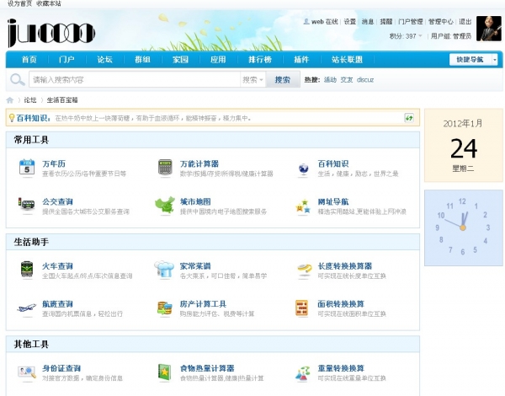Open the 设置 link
Viewport: 505px width, 396px height.
tap(350, 22)
